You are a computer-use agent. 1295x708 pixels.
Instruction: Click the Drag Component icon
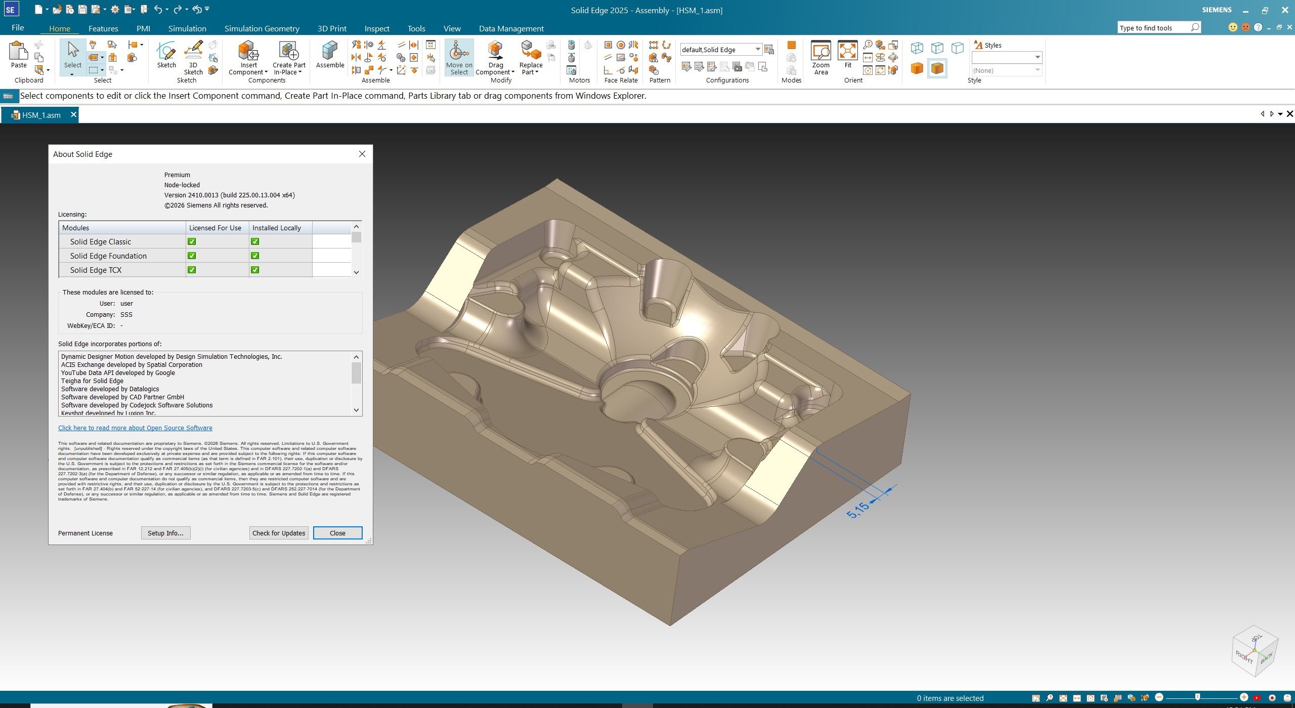click(x=495, y=51)
